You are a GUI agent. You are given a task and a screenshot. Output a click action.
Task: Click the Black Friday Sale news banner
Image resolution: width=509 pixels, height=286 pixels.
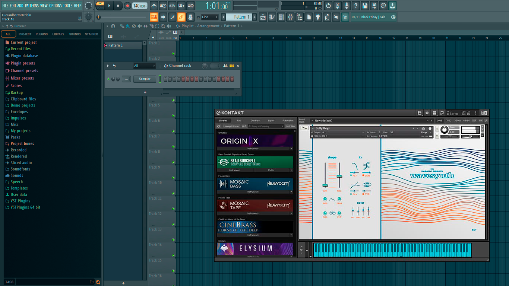pyautogui.click(x=373, y=17)
